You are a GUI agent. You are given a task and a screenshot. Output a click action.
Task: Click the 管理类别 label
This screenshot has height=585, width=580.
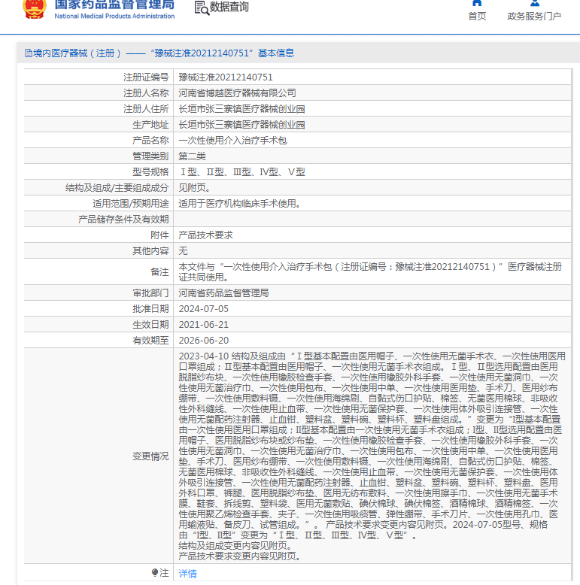(150, 156)
